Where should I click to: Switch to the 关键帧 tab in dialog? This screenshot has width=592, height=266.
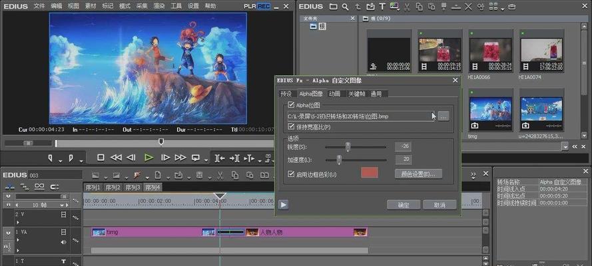click(356, 94)
